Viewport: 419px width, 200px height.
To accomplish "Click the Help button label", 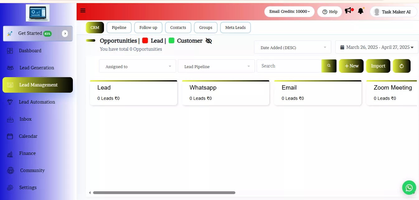I will [333, 12].
